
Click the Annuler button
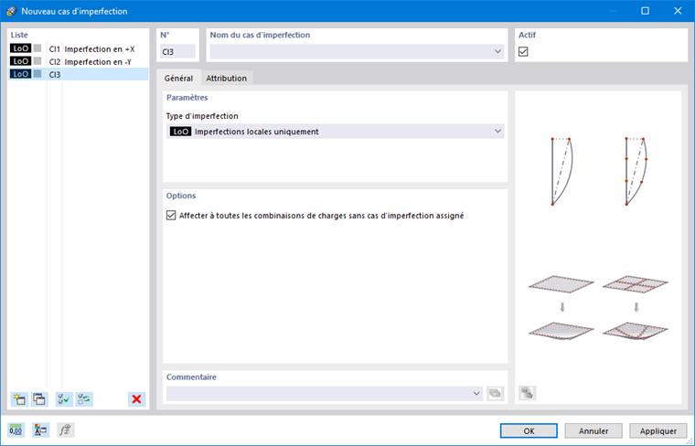point(593,430)
